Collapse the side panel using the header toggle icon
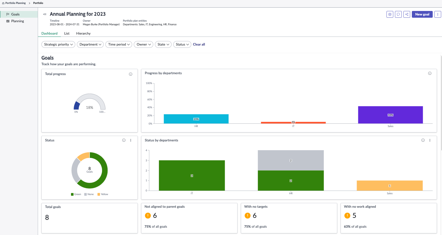Screen dimensions: 442x235 (45, 14)
